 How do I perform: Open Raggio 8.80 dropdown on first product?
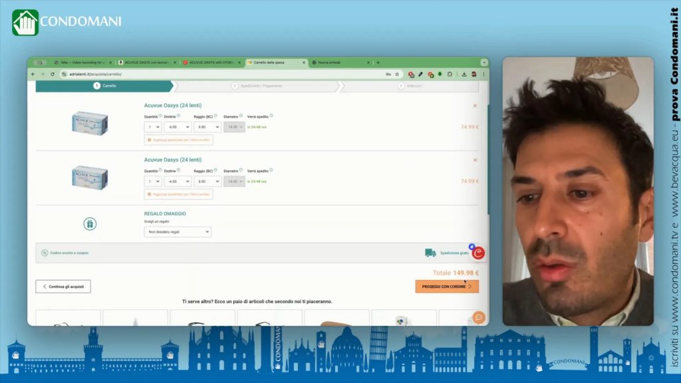pos(207,127)
